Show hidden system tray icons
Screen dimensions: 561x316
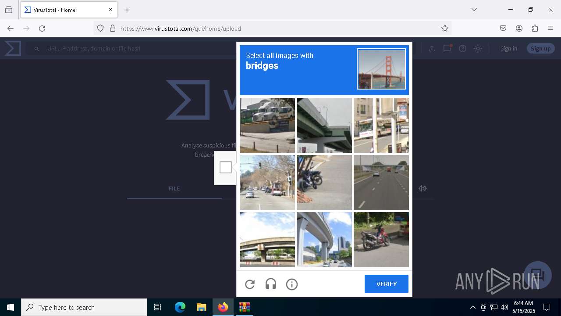click(472, 307)
